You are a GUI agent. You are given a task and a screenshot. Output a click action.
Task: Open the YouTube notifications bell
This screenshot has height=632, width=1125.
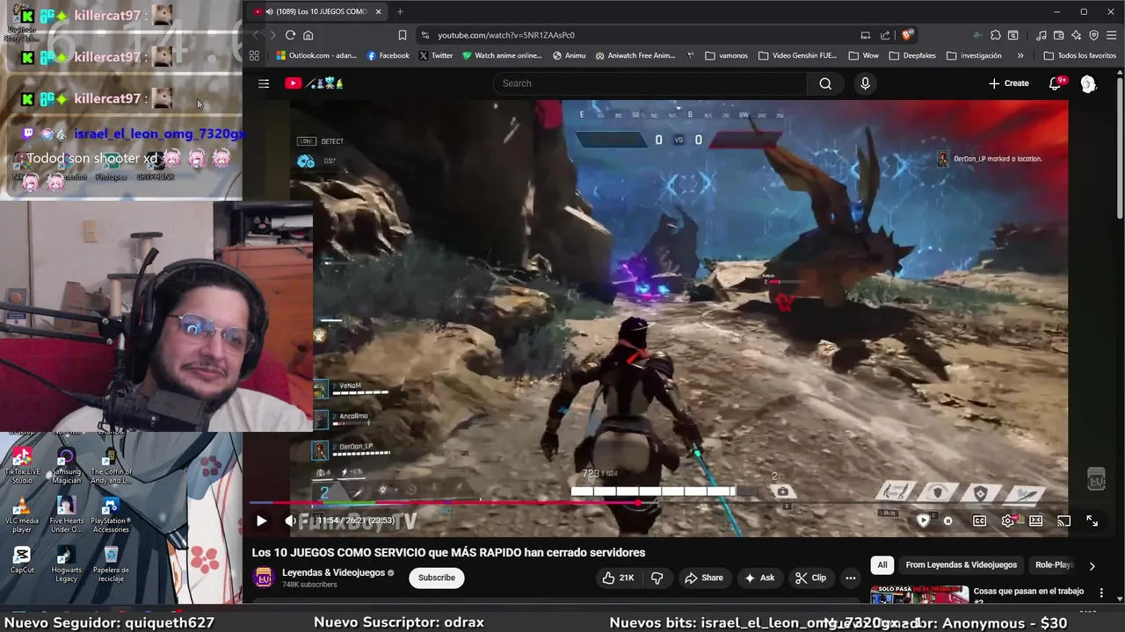click(x=1055, y=83)
